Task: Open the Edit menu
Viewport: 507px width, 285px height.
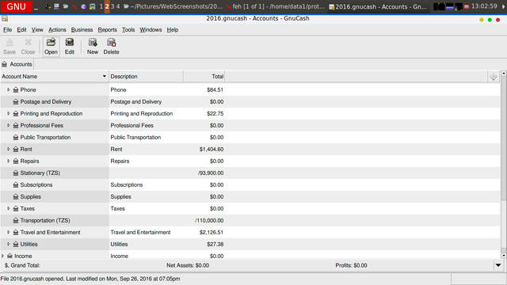Action: (21, 30)
